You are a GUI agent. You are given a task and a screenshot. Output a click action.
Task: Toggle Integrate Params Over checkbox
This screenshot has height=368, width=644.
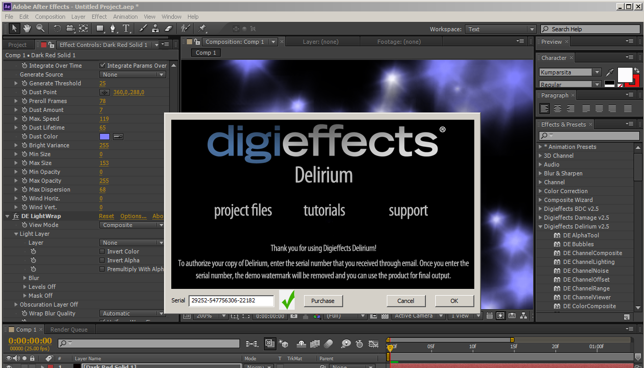point(103,66)
